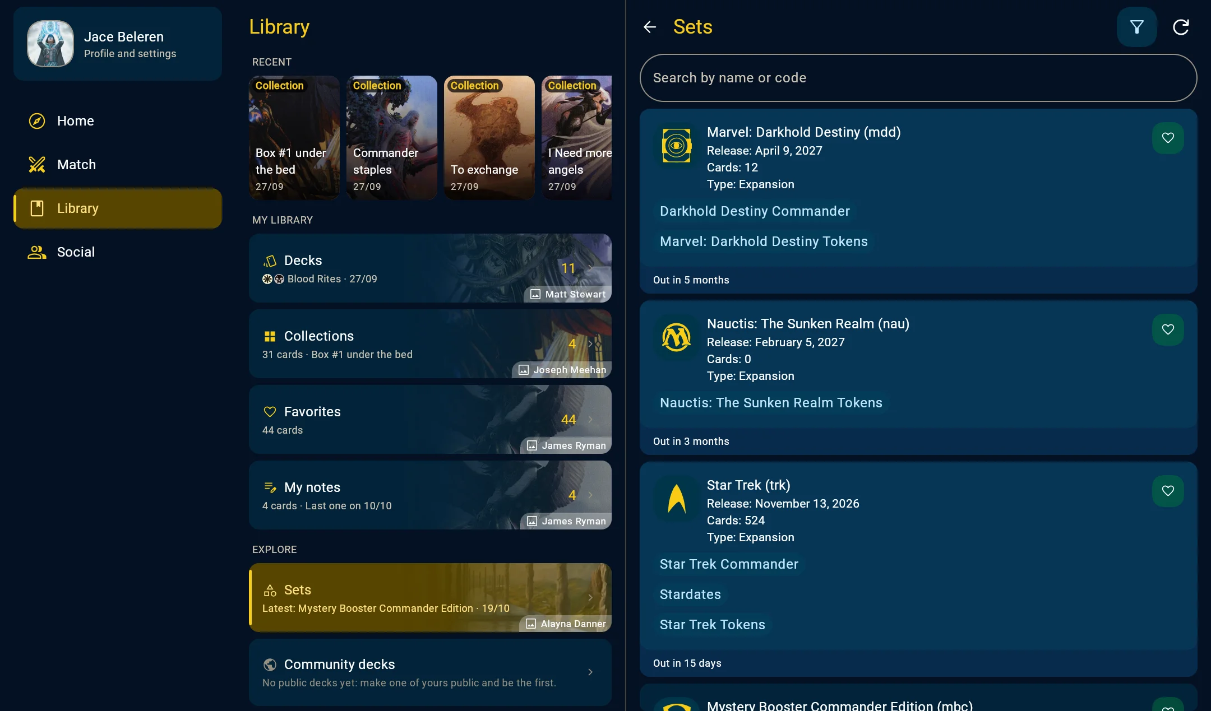Toggle favorite heart on Star Trek set
This screenshot has height=711, width=1211.
[1168, 491]
